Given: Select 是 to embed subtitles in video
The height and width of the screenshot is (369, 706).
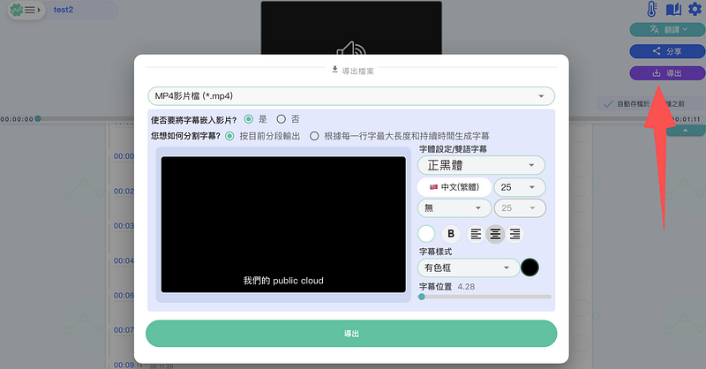Looking at the screenshot, I should pos(249,119).
